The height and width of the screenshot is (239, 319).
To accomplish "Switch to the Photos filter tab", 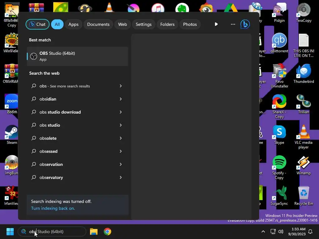I will tap(190, 24).
